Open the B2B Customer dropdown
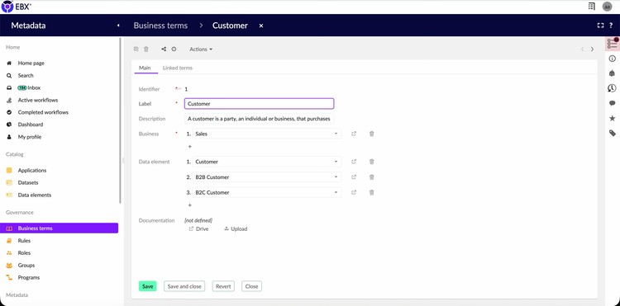This screenshot has height=306, width=620. click(267, 177)
